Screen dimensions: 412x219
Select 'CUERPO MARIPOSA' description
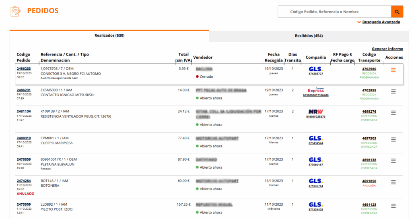click(x=56, y=143)
